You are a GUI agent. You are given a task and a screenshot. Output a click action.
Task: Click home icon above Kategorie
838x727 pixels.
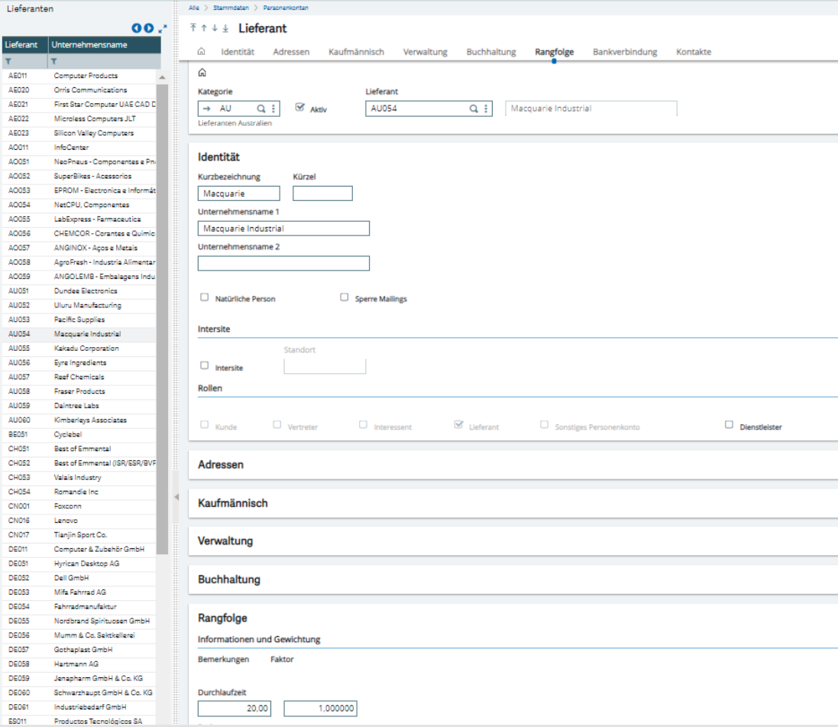coord(202,72)
